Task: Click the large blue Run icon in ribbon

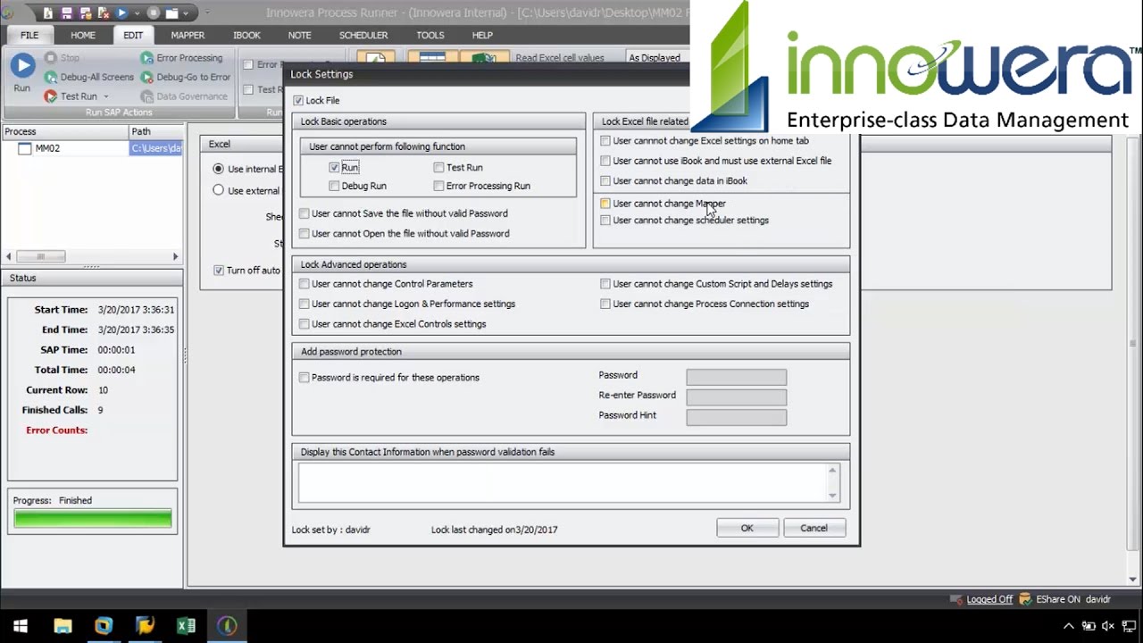Action: pyautogui.click(x=22, y=65)
